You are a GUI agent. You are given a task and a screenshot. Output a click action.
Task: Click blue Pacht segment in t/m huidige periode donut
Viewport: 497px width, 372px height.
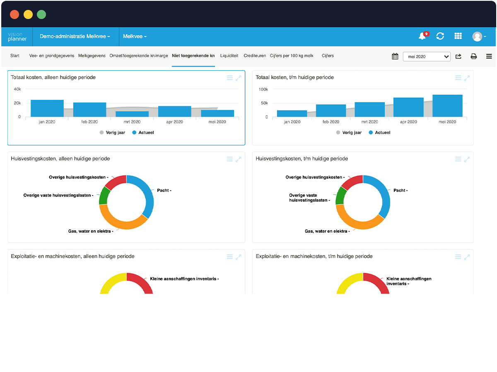386,193
